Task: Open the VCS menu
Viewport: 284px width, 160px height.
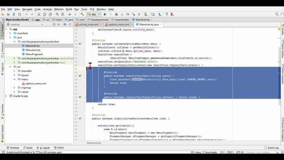Action: [92, 9]
